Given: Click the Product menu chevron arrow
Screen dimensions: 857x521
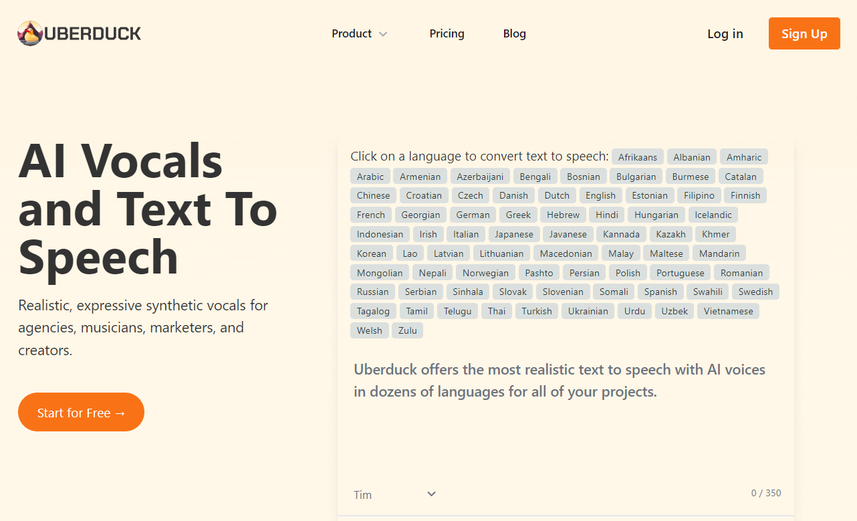Looking at the screenshot, I should pyautogui.click(x=383, y=34).
